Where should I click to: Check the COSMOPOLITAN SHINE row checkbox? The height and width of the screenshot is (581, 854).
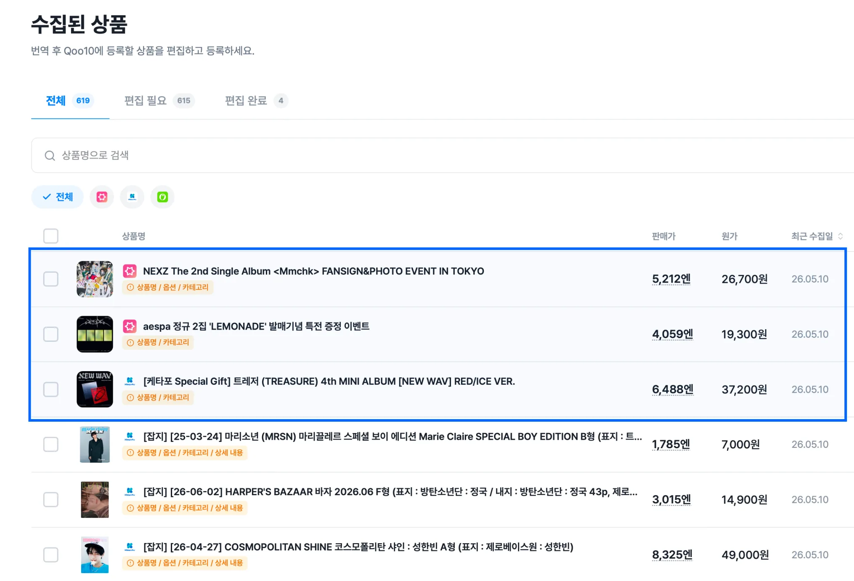pos(51,555)
